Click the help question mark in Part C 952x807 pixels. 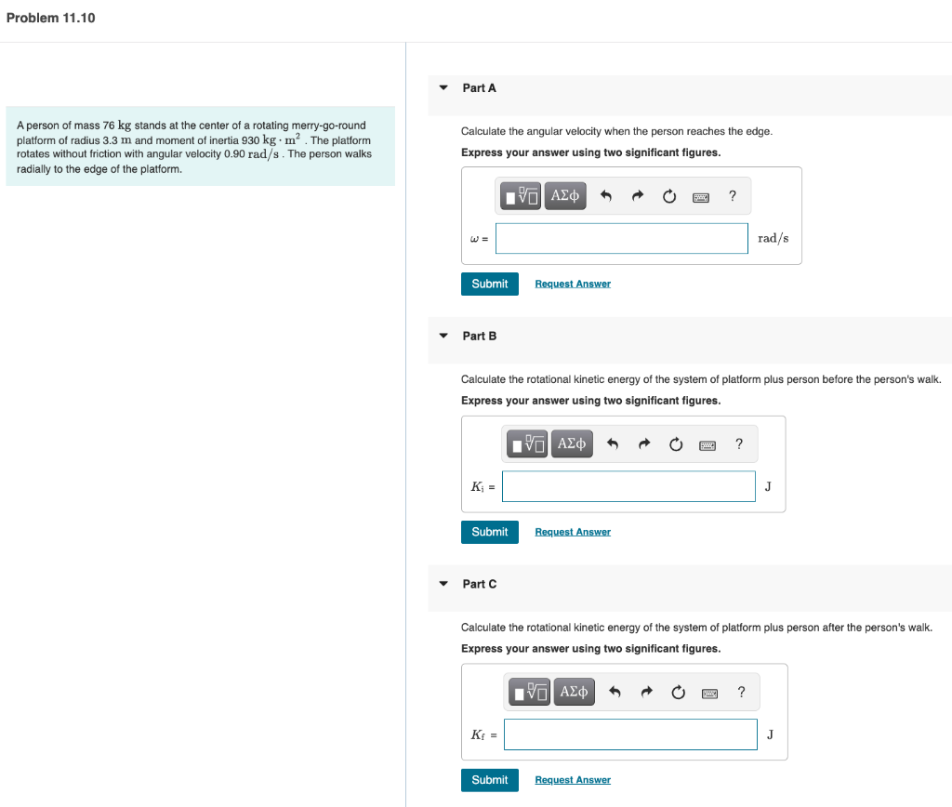pyautogui.click(x=741, y=692)
